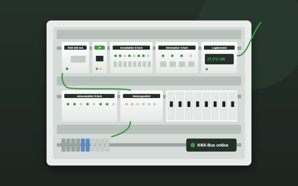The image size is (298, 186).
Task: Switch the seventh circuit breaker lever
Action: (x=223, y=104)
